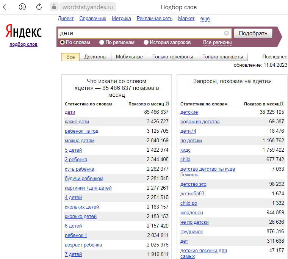Image resolution: width=288 pixels, height=259 pixels.
Task: Open the Yandex browser home icon
Action: click(x=22, y=7)
